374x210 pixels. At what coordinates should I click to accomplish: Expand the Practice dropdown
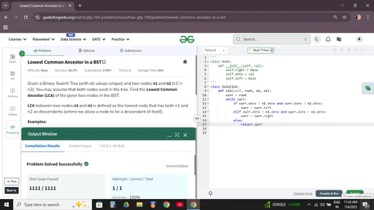[120, 40]
